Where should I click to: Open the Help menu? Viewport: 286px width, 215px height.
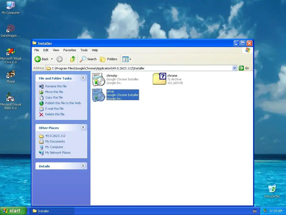95,50
